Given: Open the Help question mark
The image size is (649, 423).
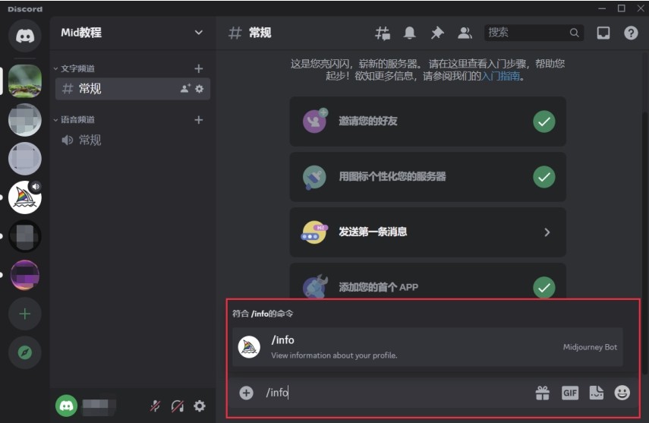Looking at the screenshot, I should (x=631, y=33).
